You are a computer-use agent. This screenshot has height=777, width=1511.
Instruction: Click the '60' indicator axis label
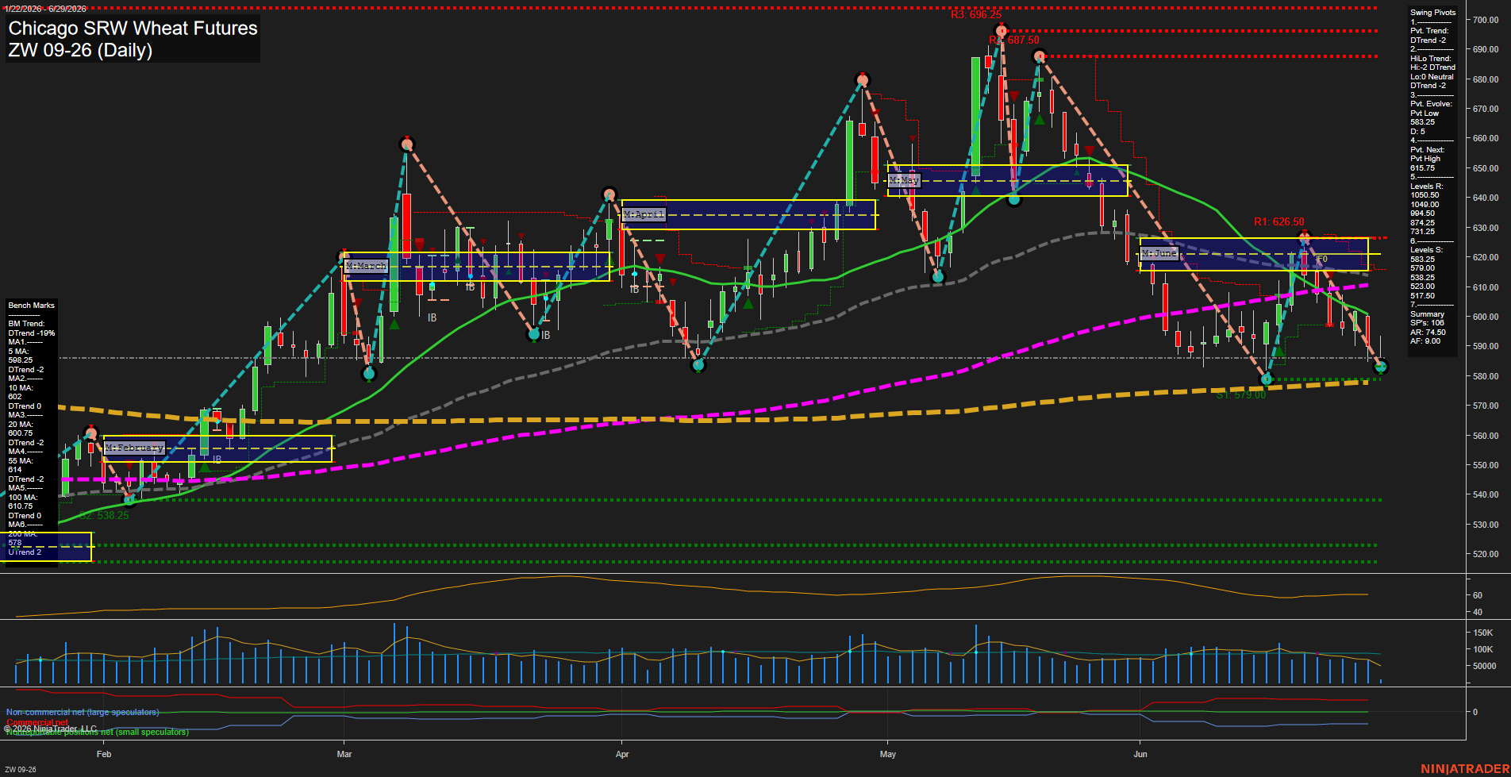[1478, 595]
